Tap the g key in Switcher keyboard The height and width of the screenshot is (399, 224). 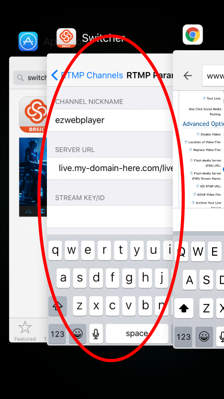[x=129, y=278]
